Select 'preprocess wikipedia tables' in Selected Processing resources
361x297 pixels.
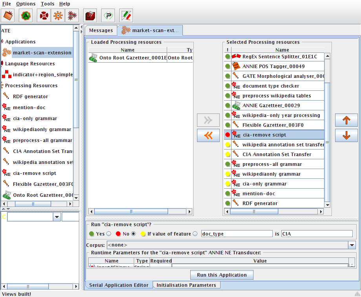point(278,95)
